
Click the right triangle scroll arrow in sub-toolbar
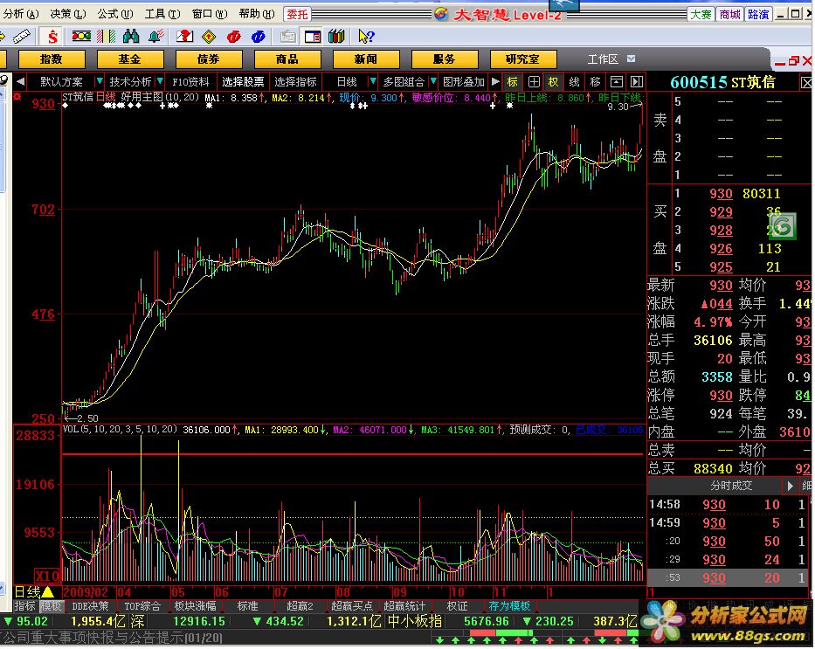(495, 81)
